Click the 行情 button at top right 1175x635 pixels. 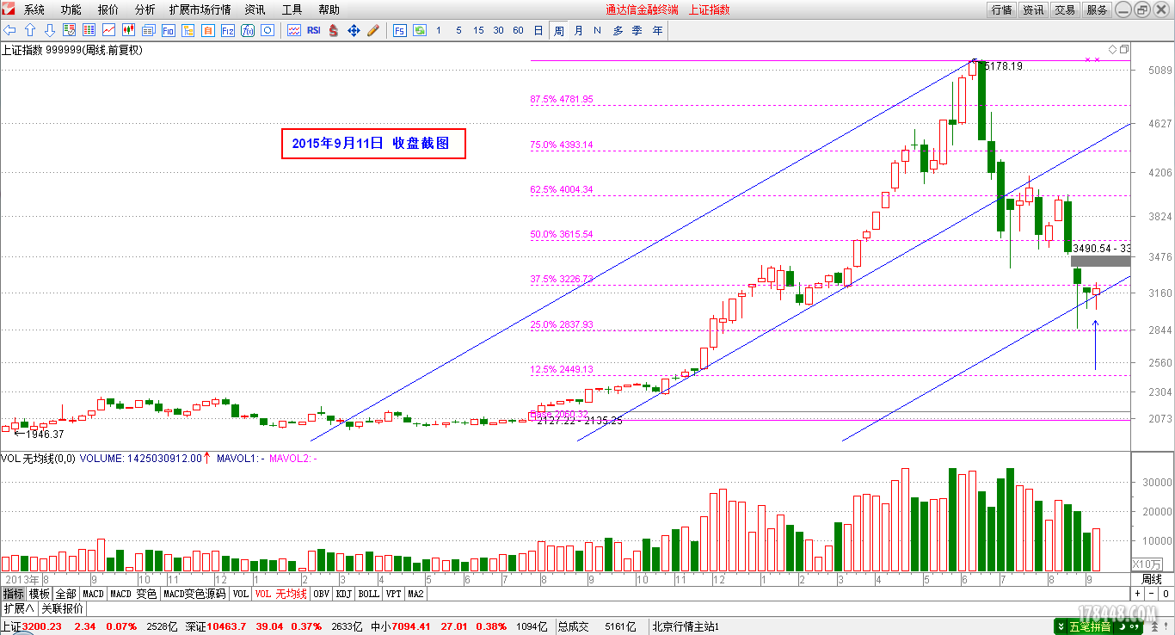coord(1001,10)
